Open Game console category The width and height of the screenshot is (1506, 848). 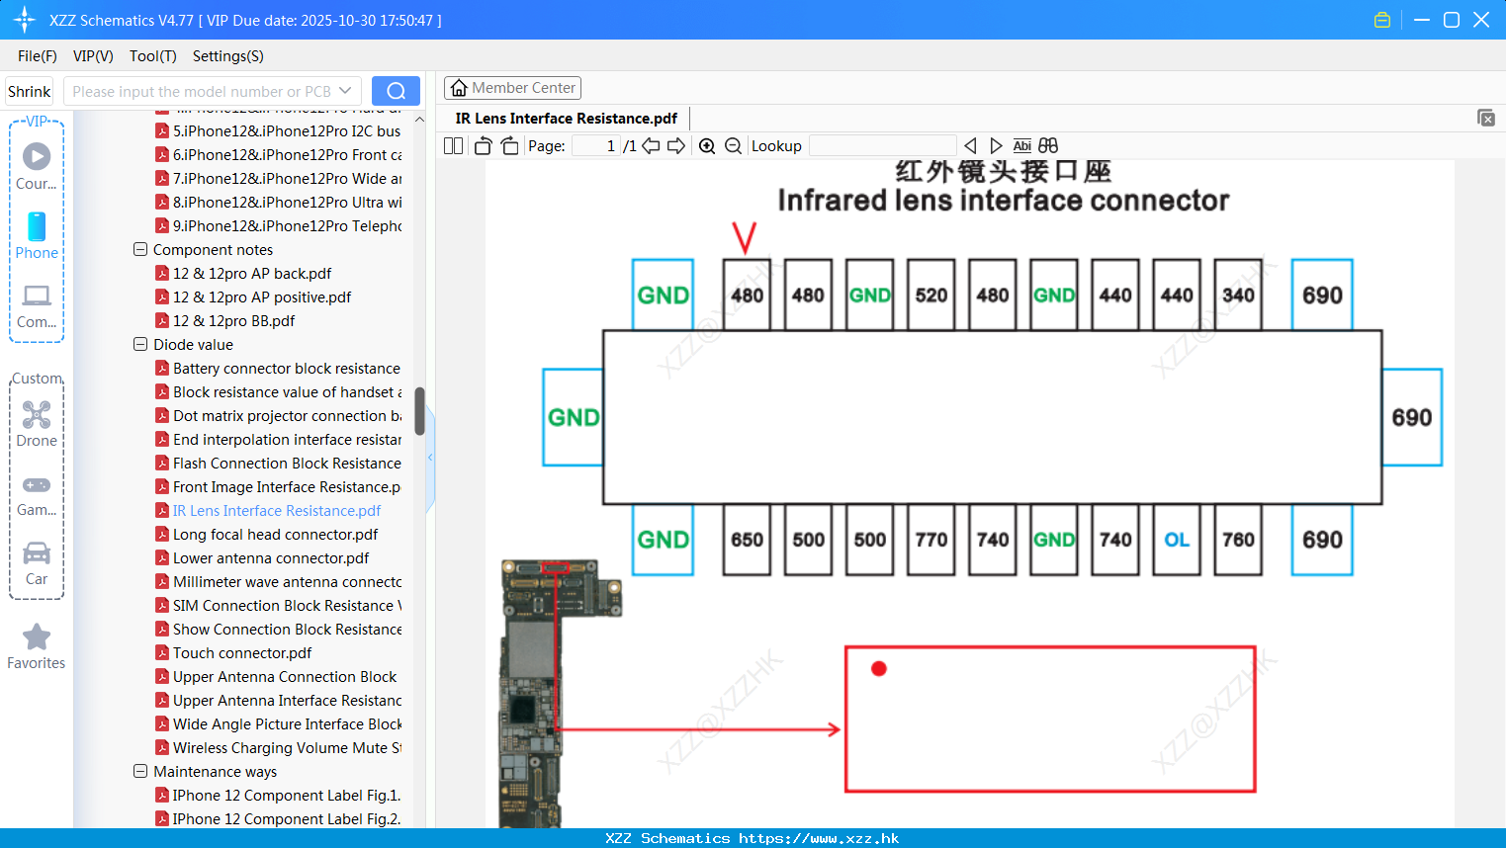[37, 494]
